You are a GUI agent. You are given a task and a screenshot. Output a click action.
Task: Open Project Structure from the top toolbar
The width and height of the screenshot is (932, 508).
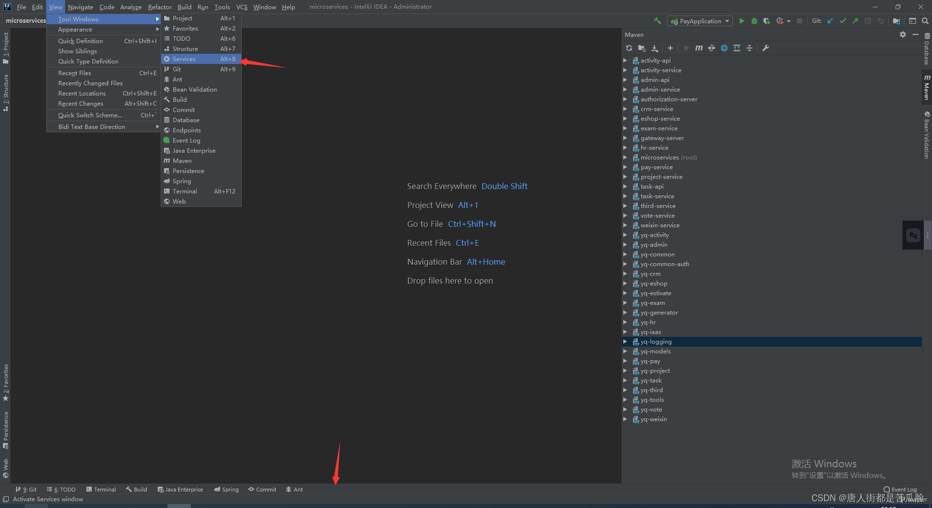tap(897, 21)
